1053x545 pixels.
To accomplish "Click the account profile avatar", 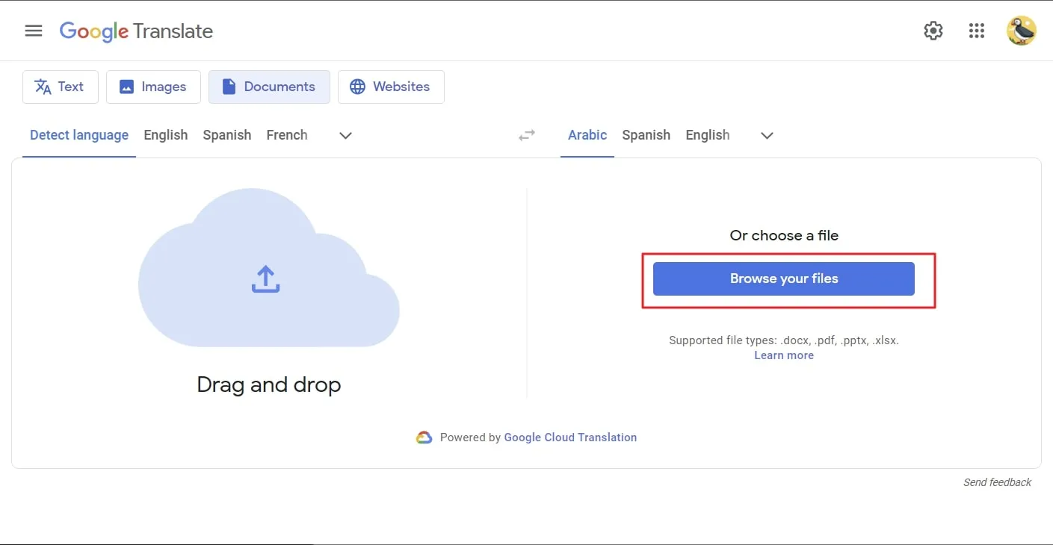I will coord(1022,31).
